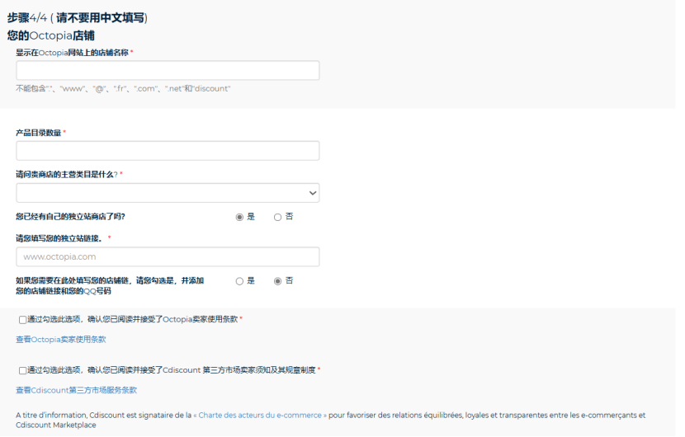Follow the Charte des acteurs du e-commerce link
The width and height of the screenshot is (685, 437).
(260, 416)
